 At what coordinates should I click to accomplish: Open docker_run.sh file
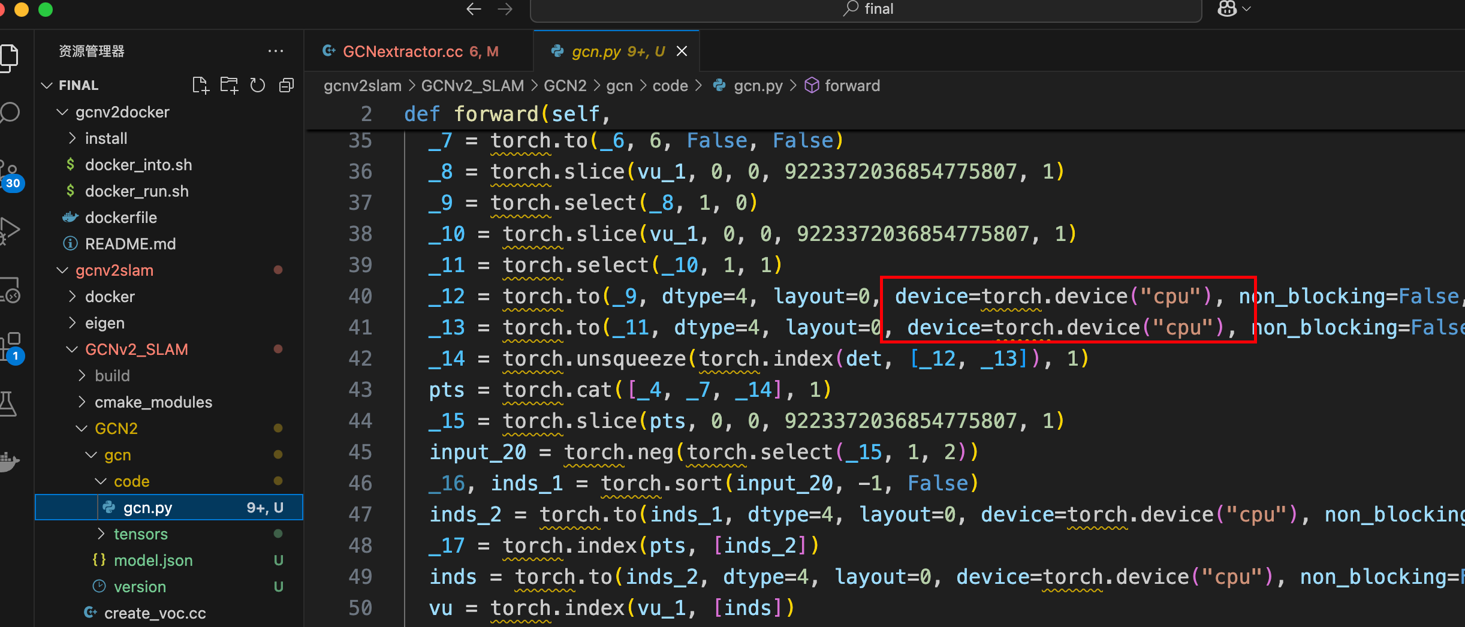pos(137,191)
